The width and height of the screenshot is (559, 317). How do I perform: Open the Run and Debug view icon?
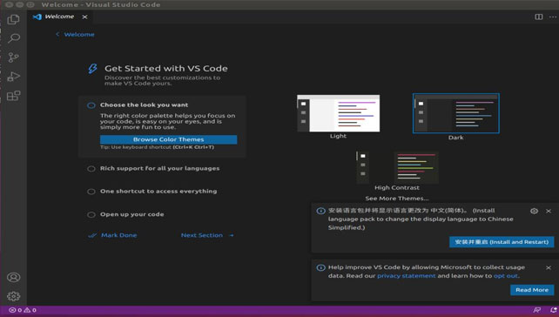tap(14, 77)
